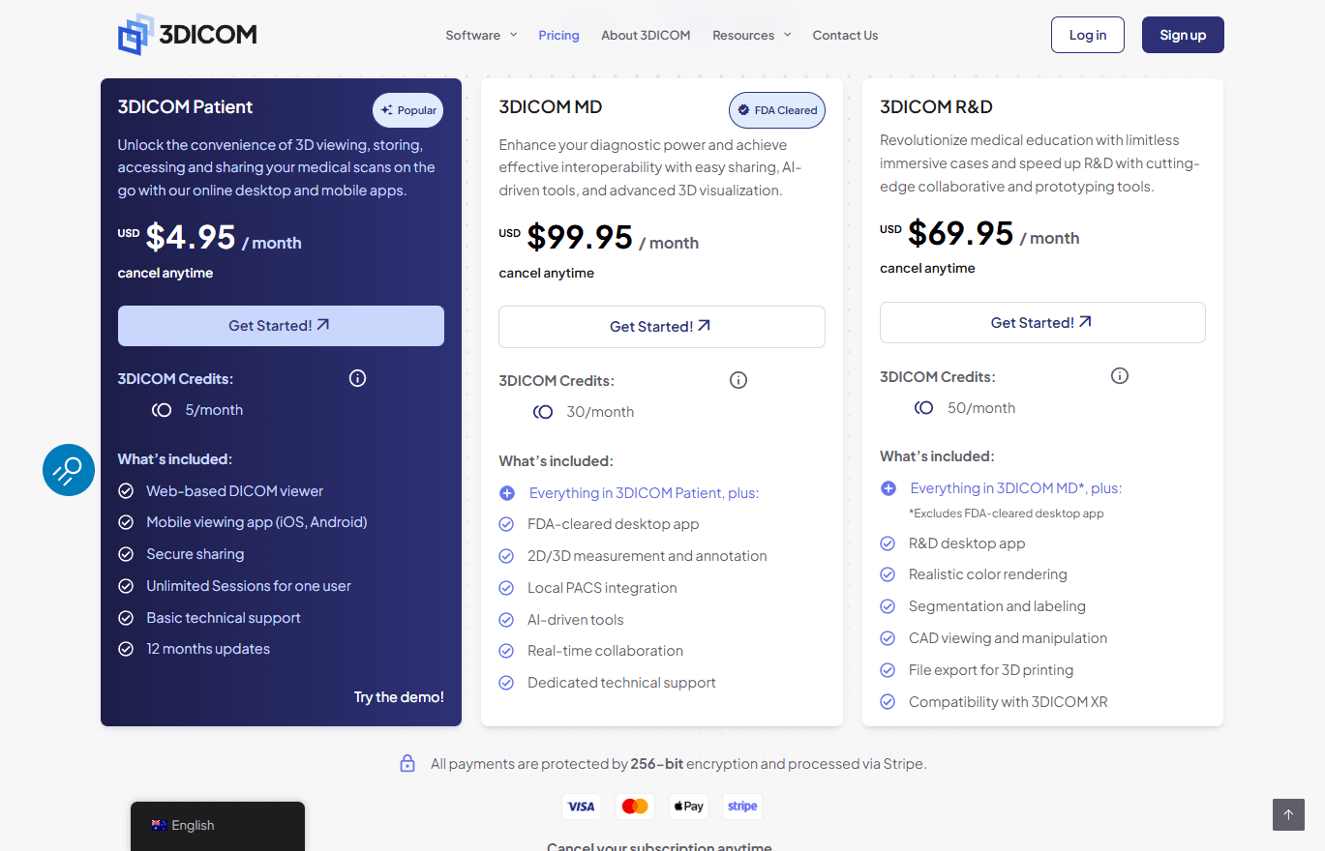
Task: Click the padlock encryption icon
Action: 407,763
